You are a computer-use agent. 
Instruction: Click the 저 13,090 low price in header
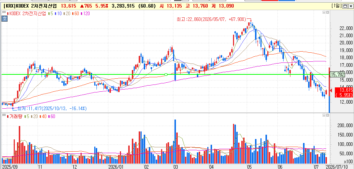tap(223, 6)
